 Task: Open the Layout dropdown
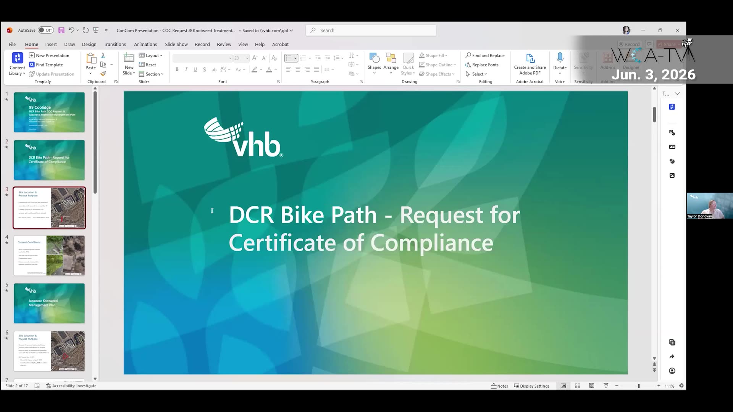click(151, 55)
